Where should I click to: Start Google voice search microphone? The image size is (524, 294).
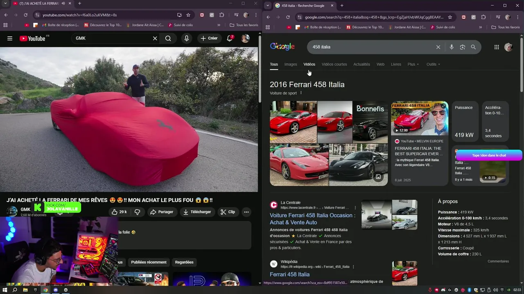[x=452, y=47]
